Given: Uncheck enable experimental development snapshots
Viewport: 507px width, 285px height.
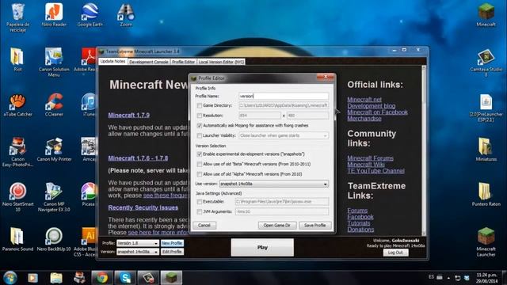Looking at the screenshot, I should [x=200, y=154].
